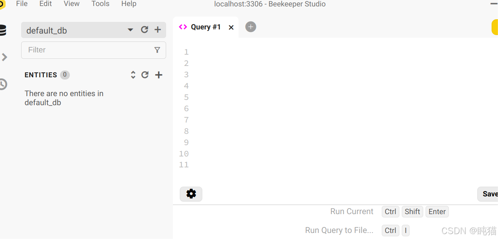Open the database tables sidebar icon

click(x=2, y=30)
